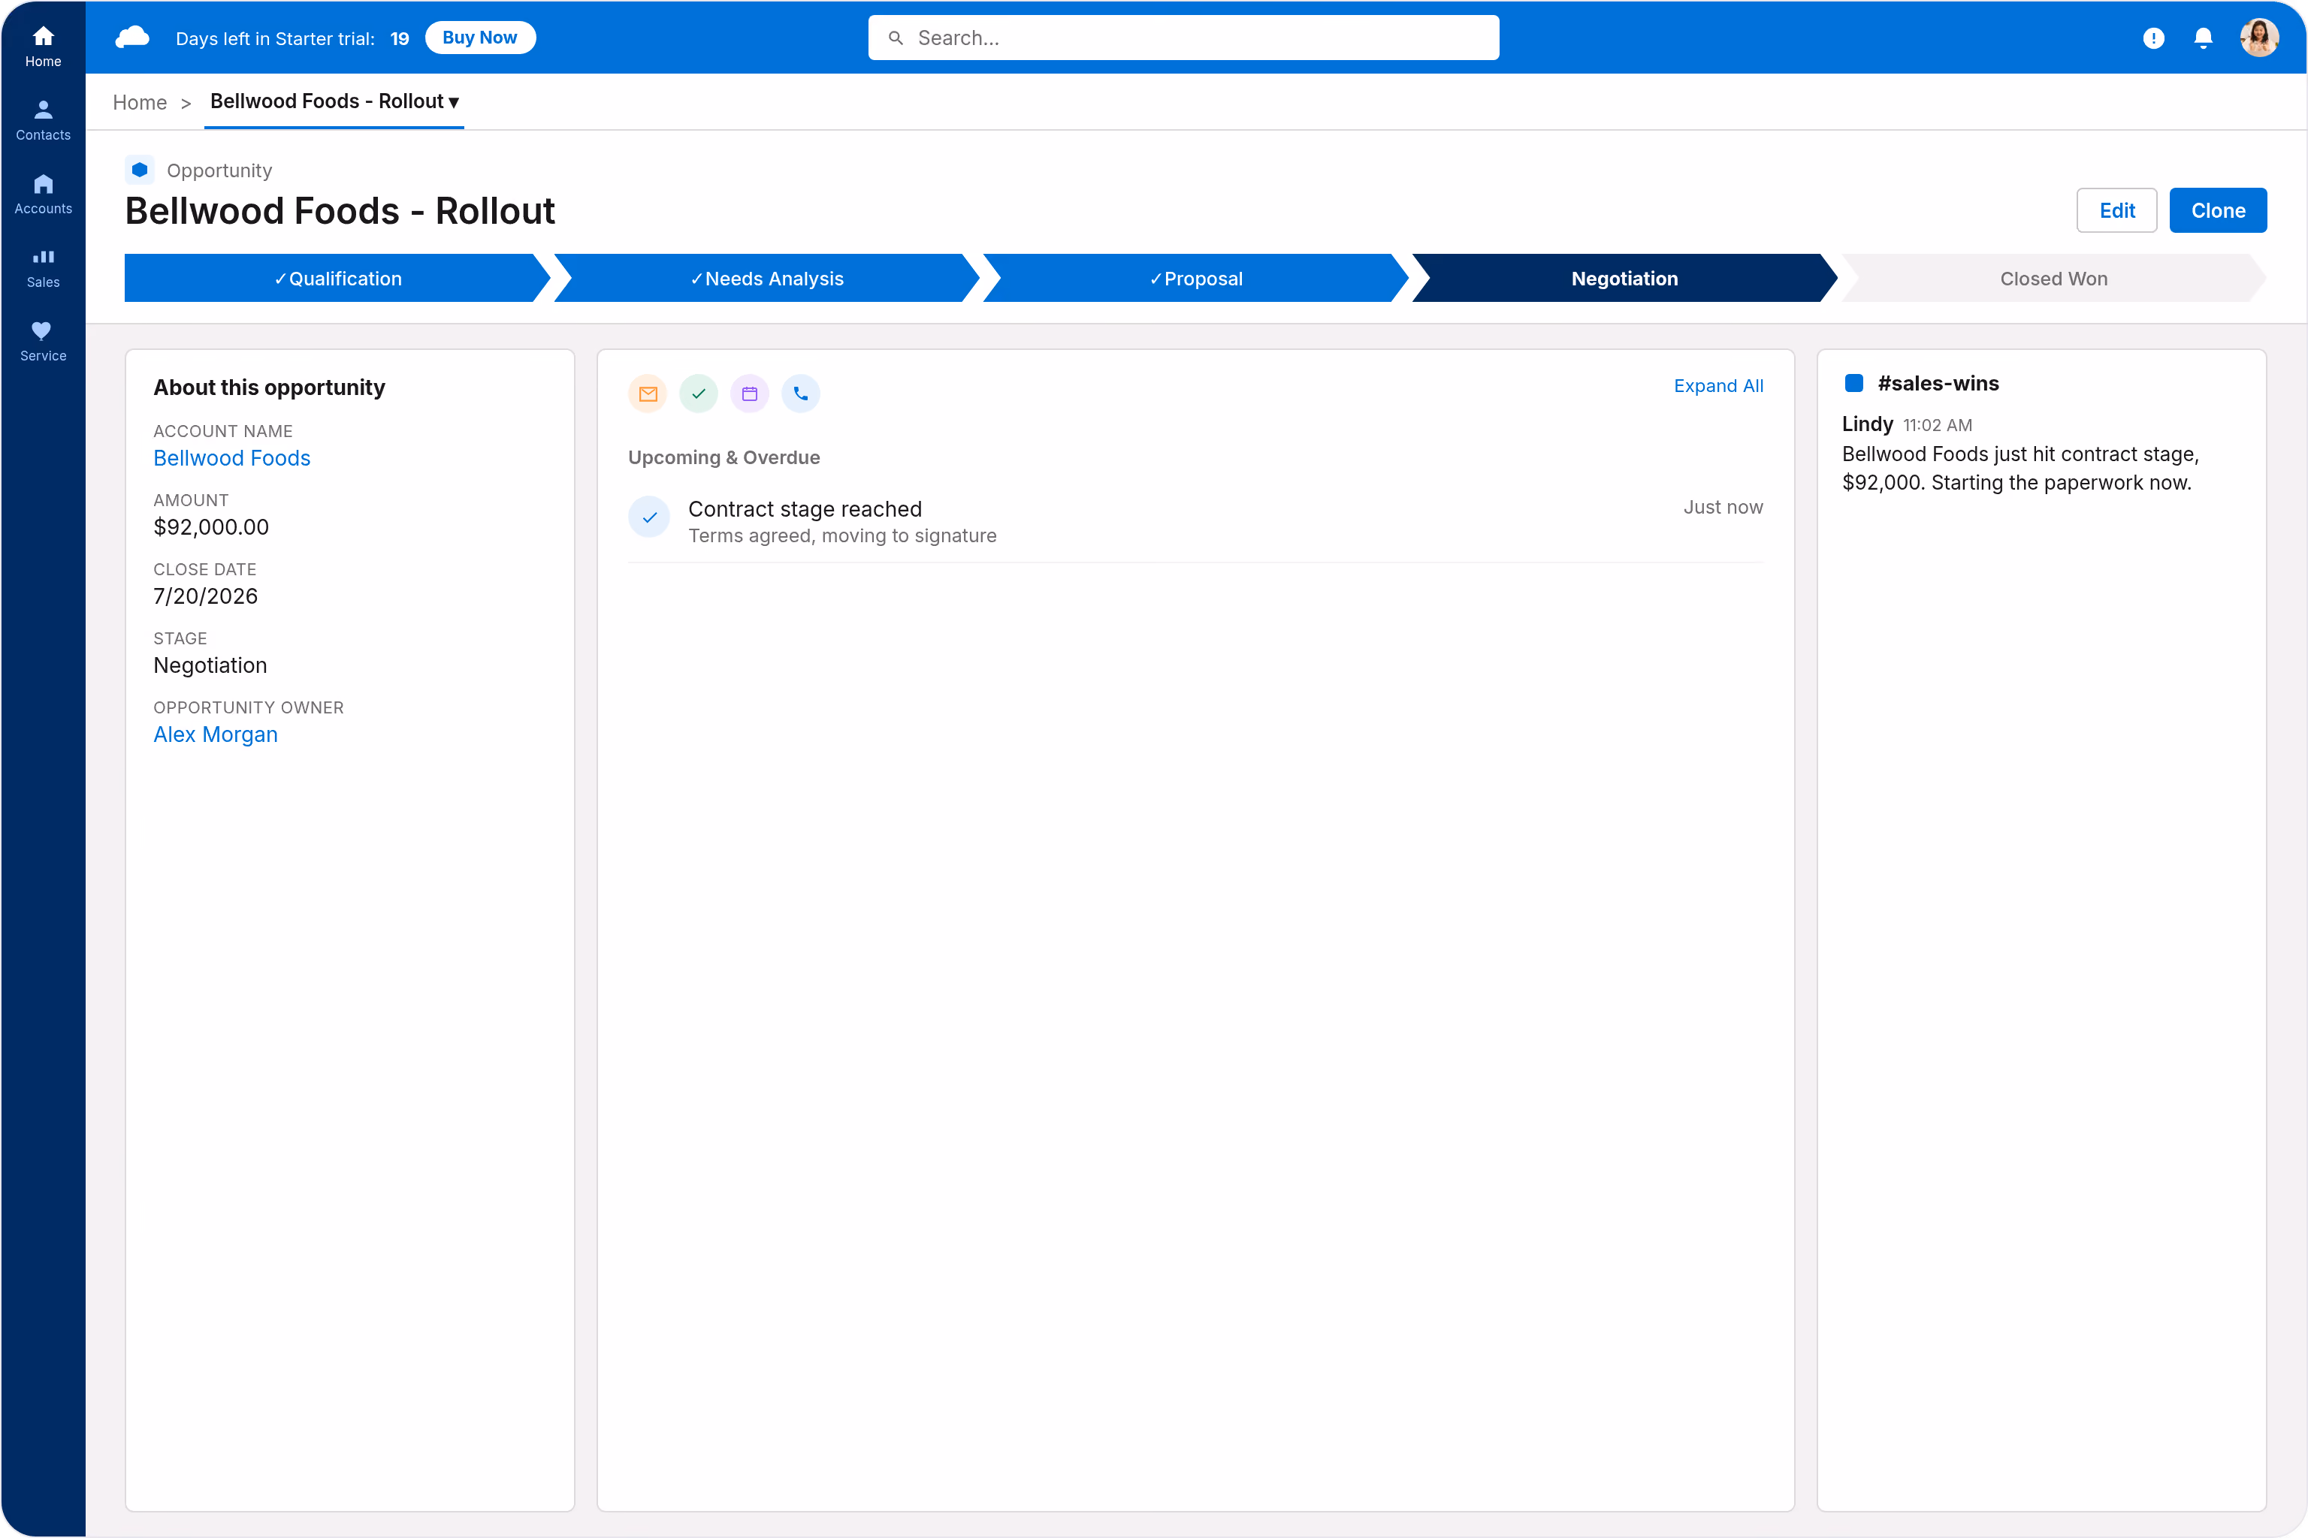The image size is (2308, 1538).
Task: Focus the Search input field
Action: pyautogui.click(x=1183, y=38)
